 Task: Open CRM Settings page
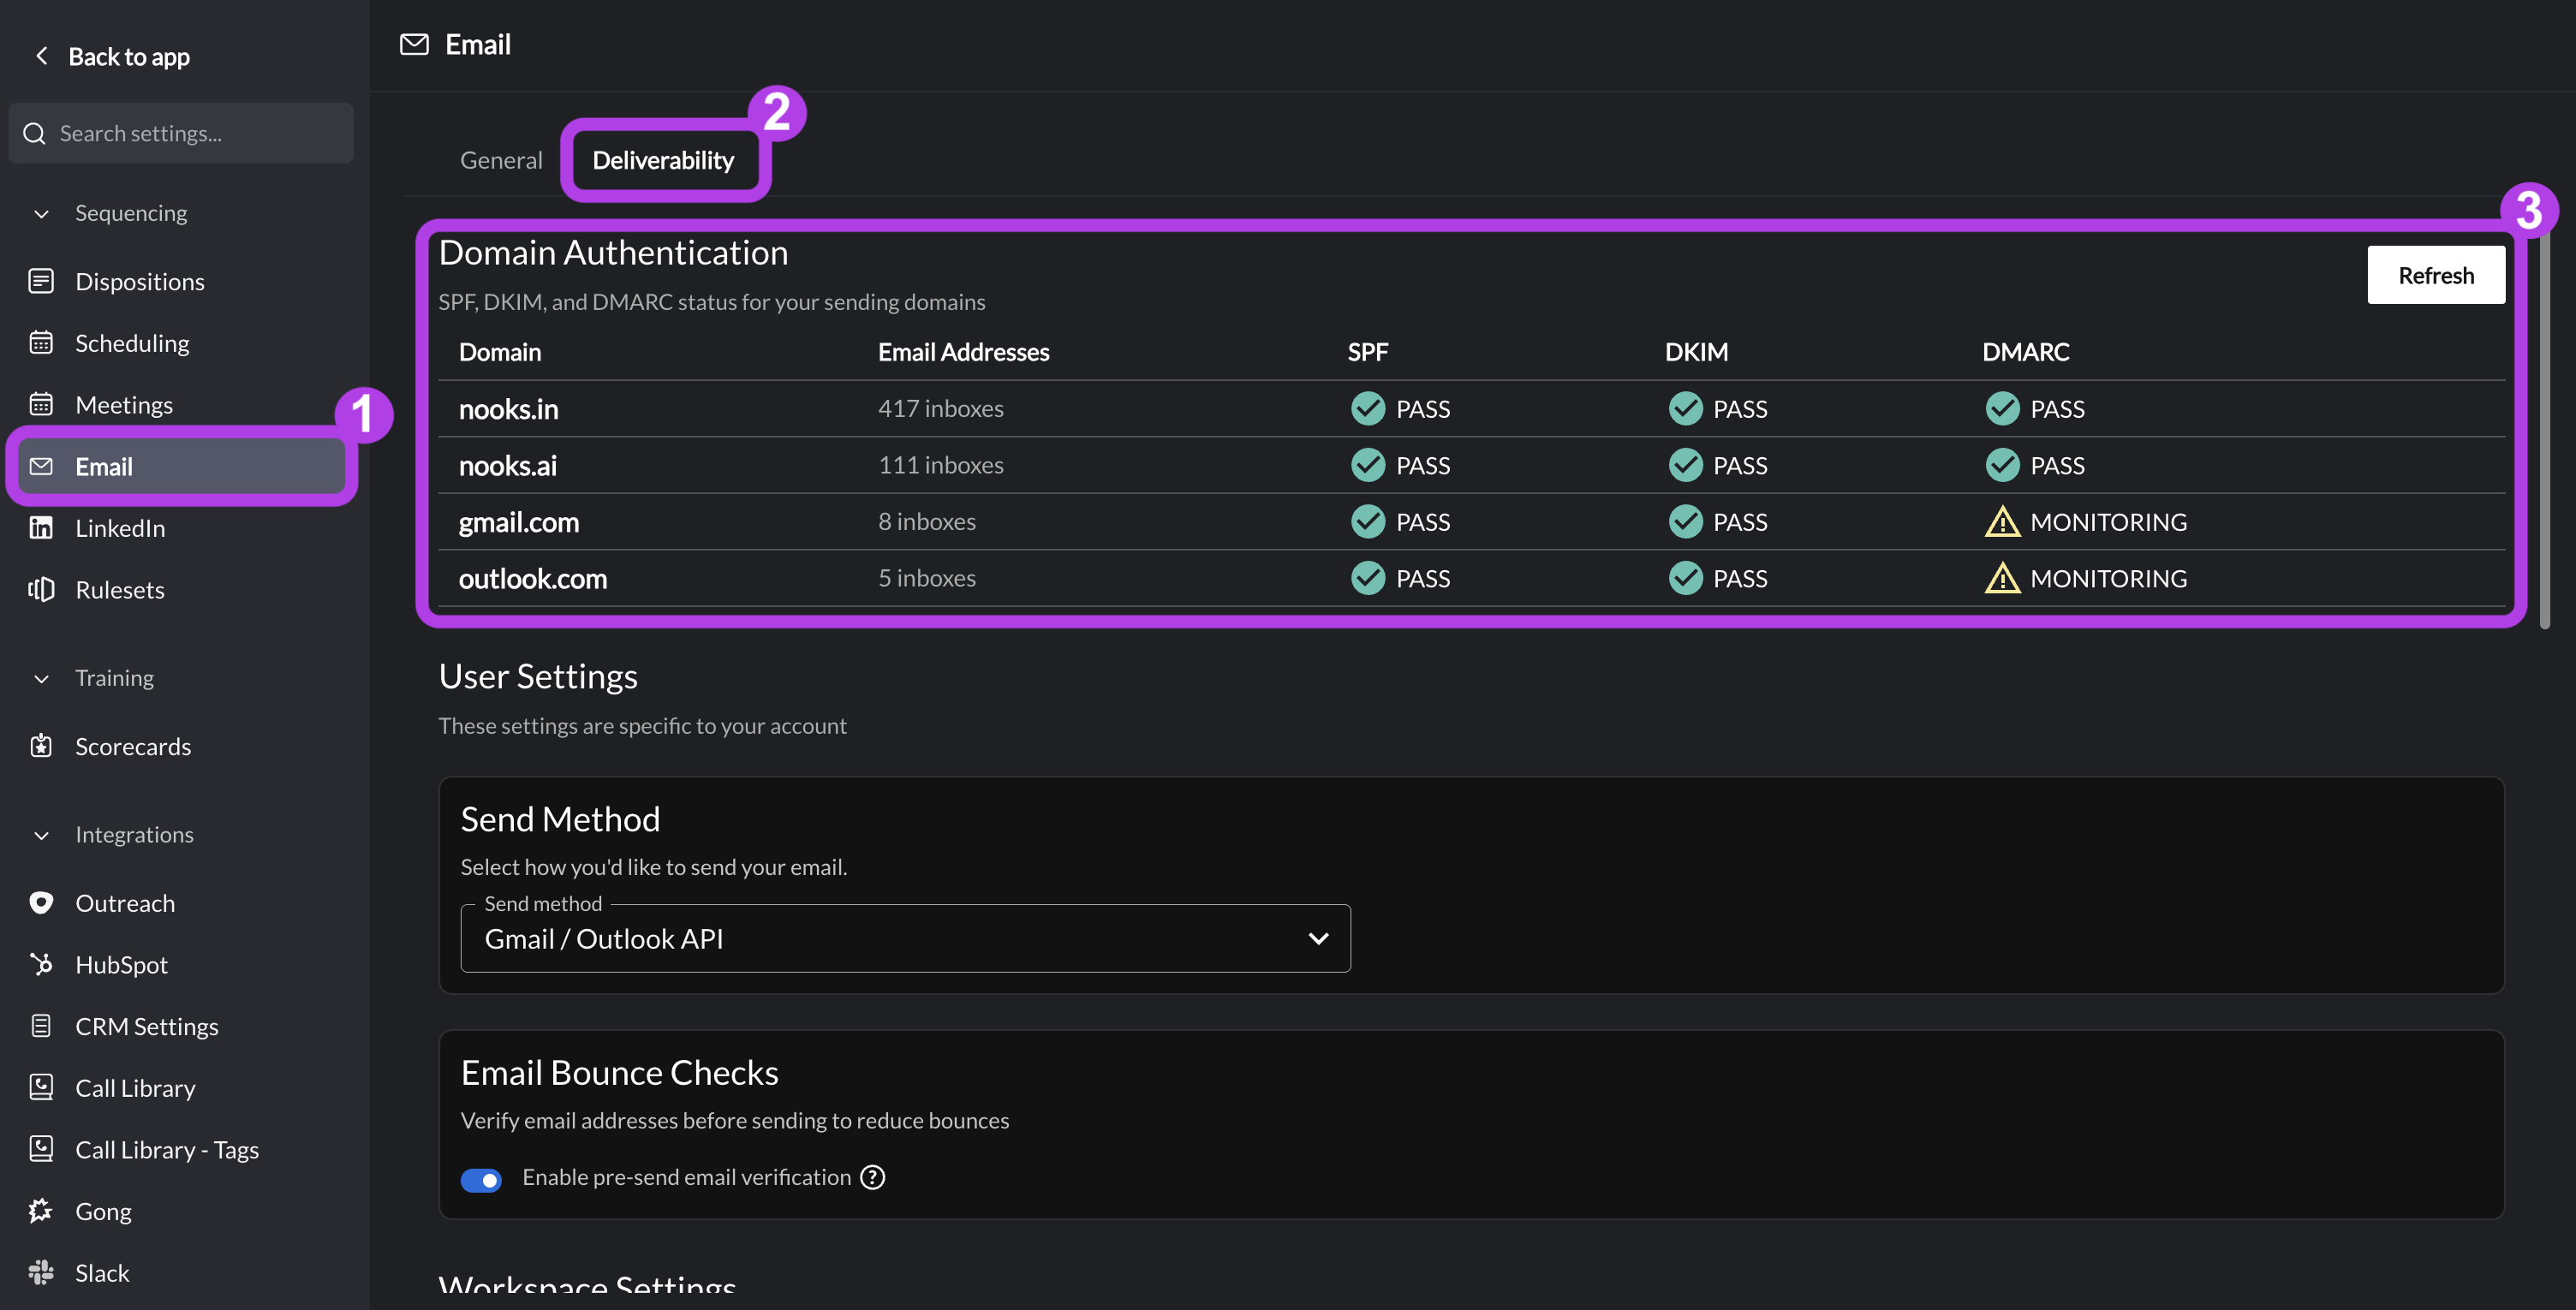pos(147,1026)
